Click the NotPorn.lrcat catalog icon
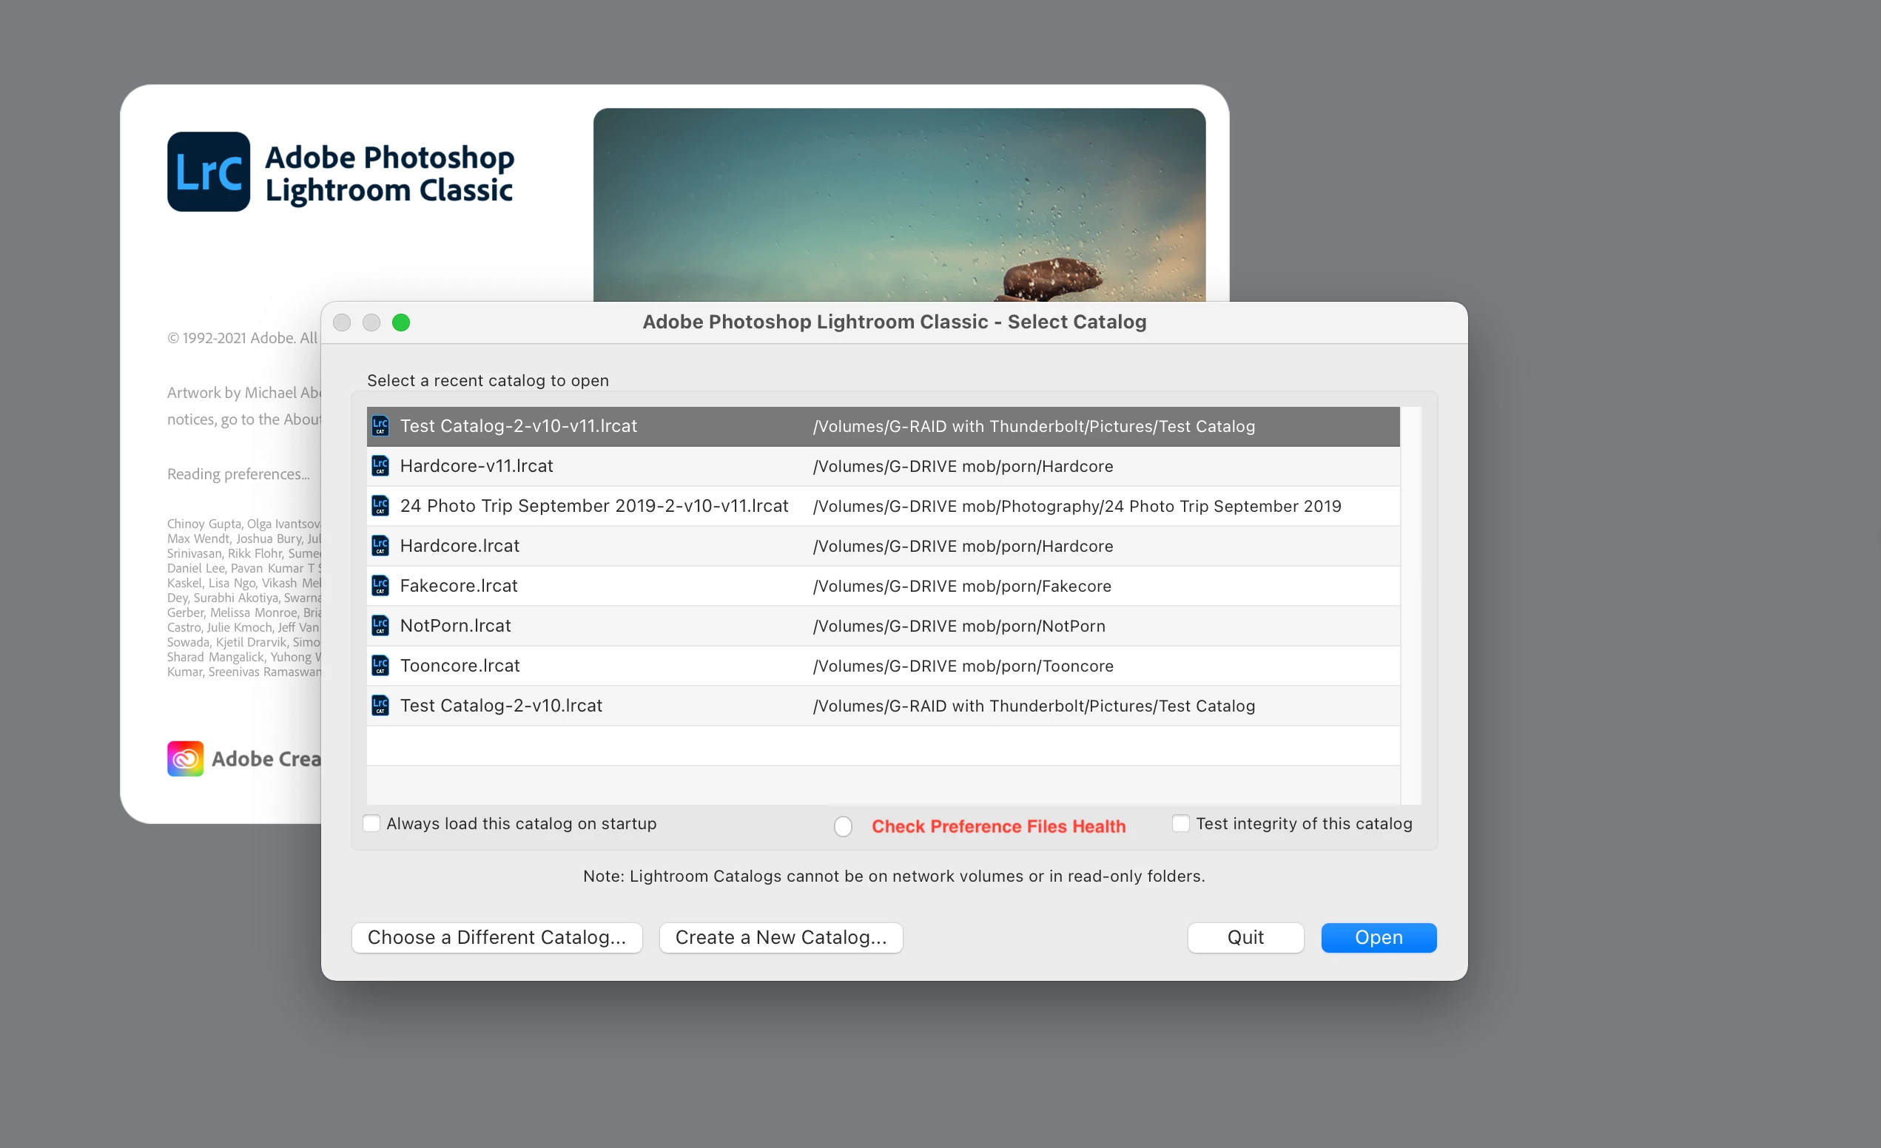1881x1148 pixels. [380, 625]
